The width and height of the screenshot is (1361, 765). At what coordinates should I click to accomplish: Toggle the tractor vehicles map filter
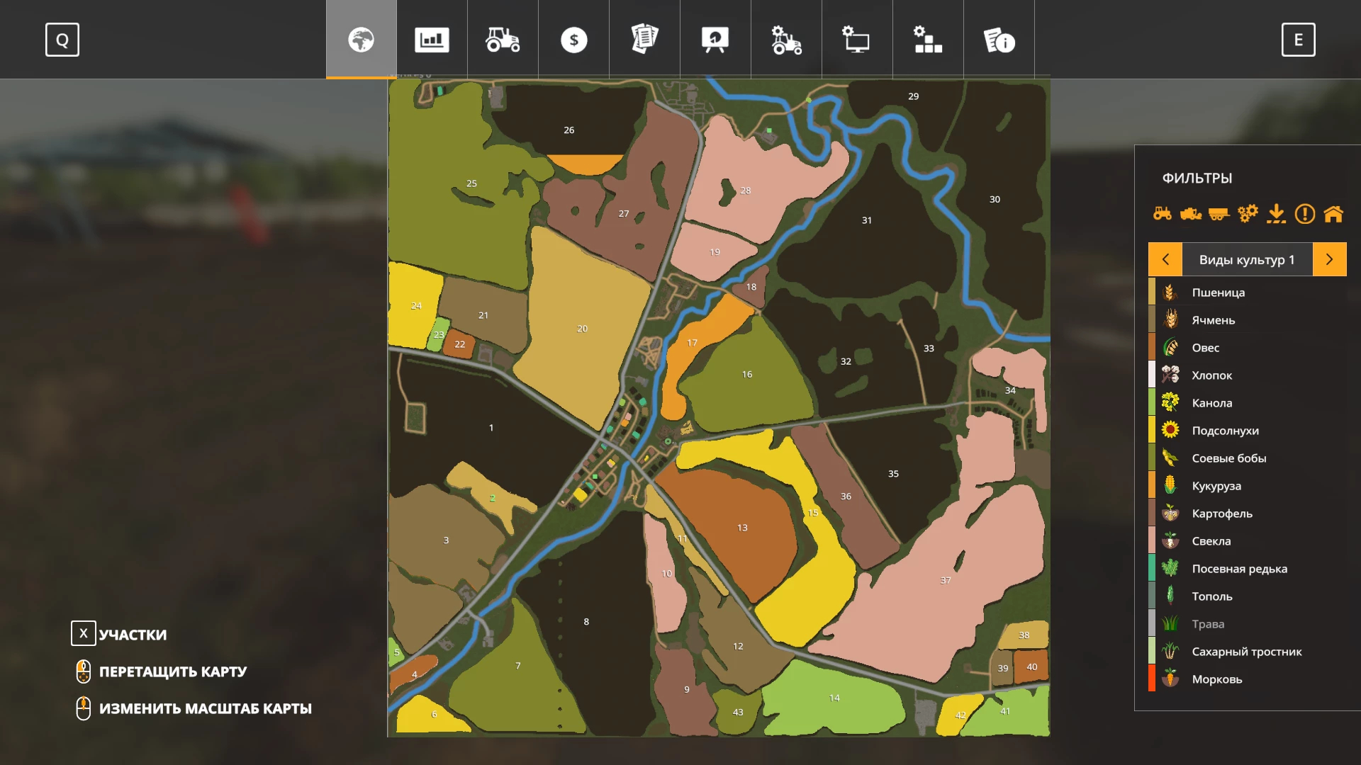(x=1163, y=213)
